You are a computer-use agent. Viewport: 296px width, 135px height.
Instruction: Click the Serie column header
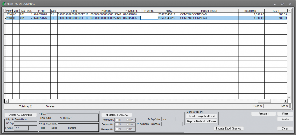[x=74, y=11]
